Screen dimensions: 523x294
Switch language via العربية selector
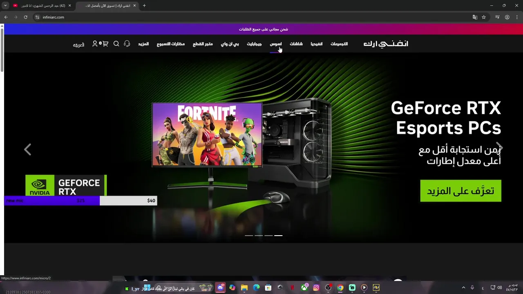[78, 45]
